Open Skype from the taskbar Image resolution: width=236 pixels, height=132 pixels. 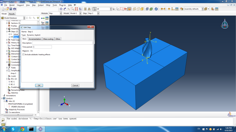13,129
